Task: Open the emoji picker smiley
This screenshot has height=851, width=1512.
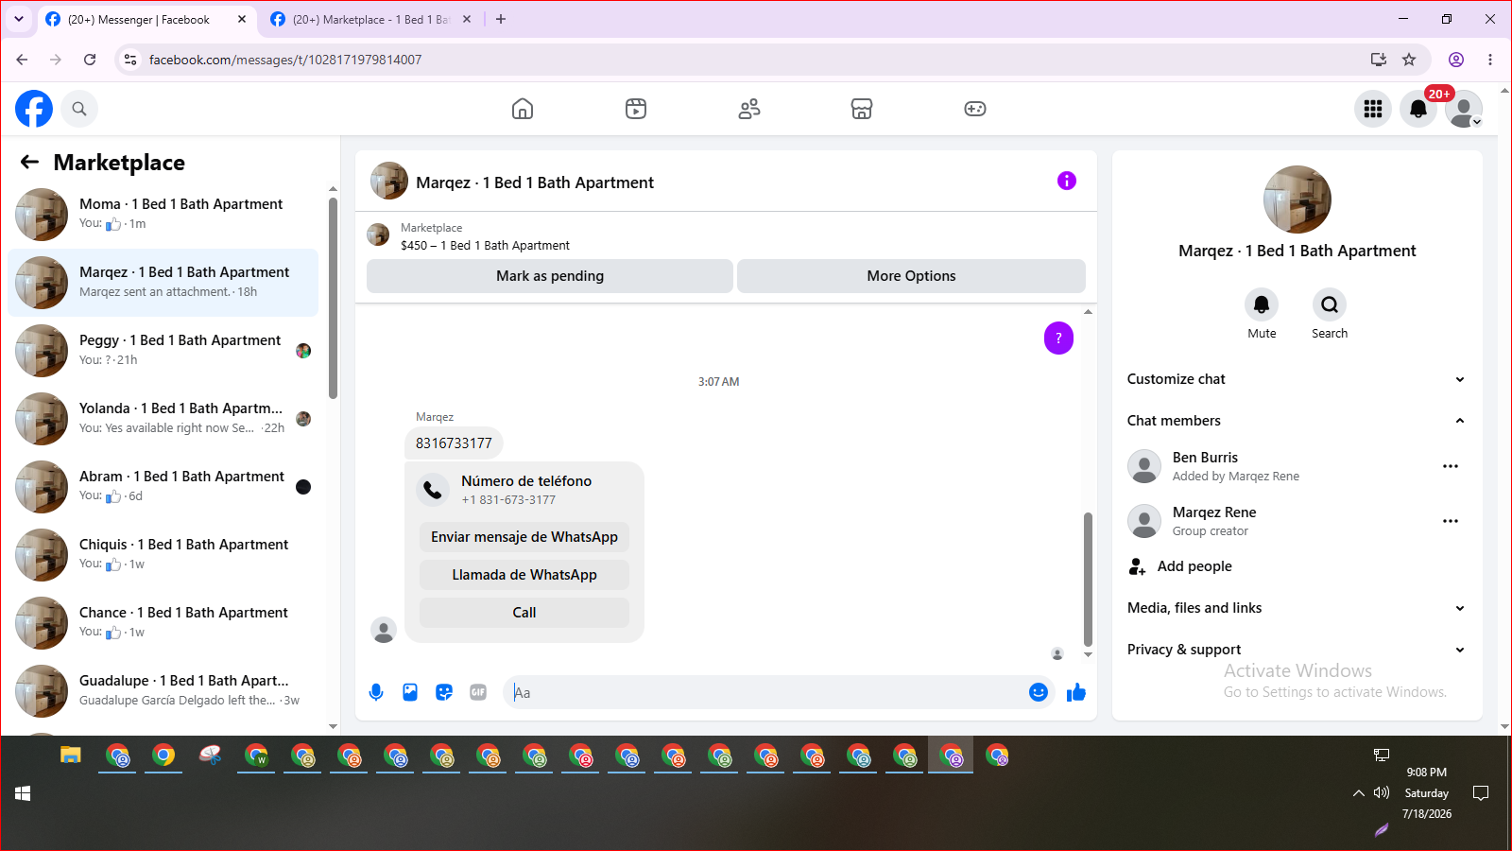Action: (1038, 692)
